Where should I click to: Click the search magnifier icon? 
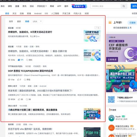click(124, 6)
